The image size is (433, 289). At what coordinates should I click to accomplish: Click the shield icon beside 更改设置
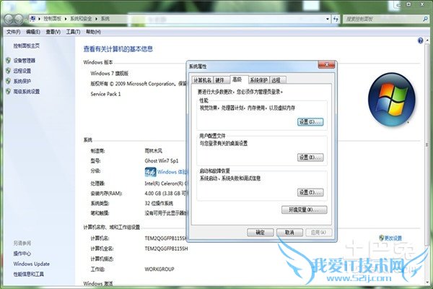[x=382, y=238]
